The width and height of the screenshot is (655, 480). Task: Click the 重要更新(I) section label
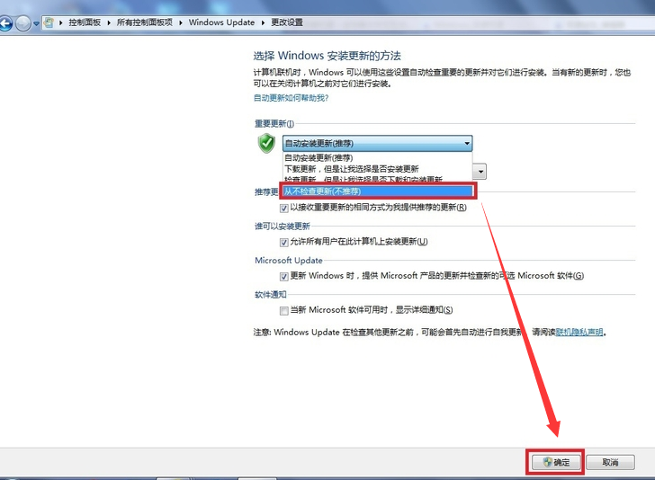pos(274,123)
